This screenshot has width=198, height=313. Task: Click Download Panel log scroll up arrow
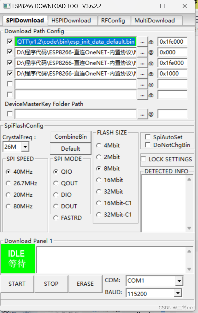tap(189, 251)
